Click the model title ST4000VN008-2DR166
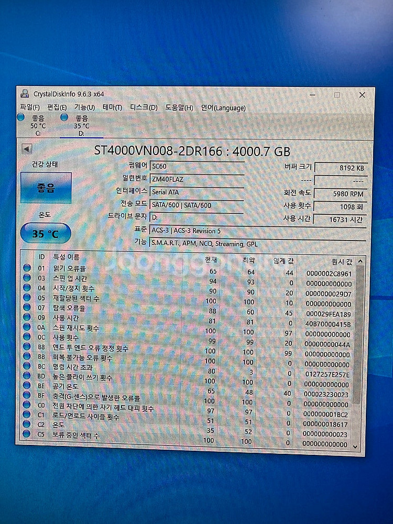 158,151
